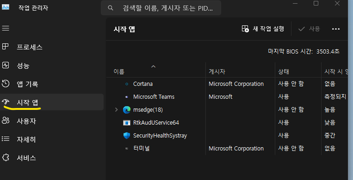Viewport: 353px width, 180px height.
Task: Click the 새 작업 실행 button
Action: pos(263,29)
